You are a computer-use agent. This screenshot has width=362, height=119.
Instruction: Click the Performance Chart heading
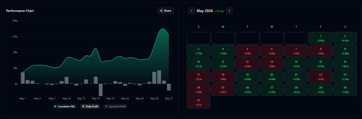point(20,11)
